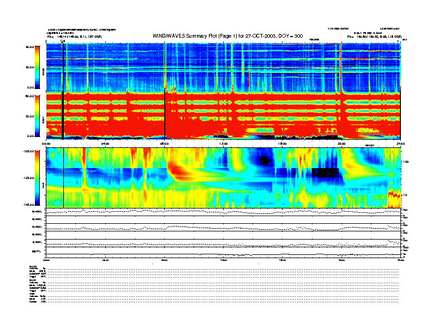Viewport: 432px width, 334px height.
Task: Click the RAD2 color scale bar
Action: [x=37, y=67]
